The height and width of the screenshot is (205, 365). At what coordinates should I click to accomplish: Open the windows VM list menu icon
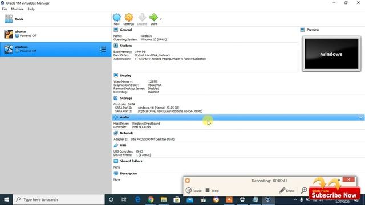point(103,50)
